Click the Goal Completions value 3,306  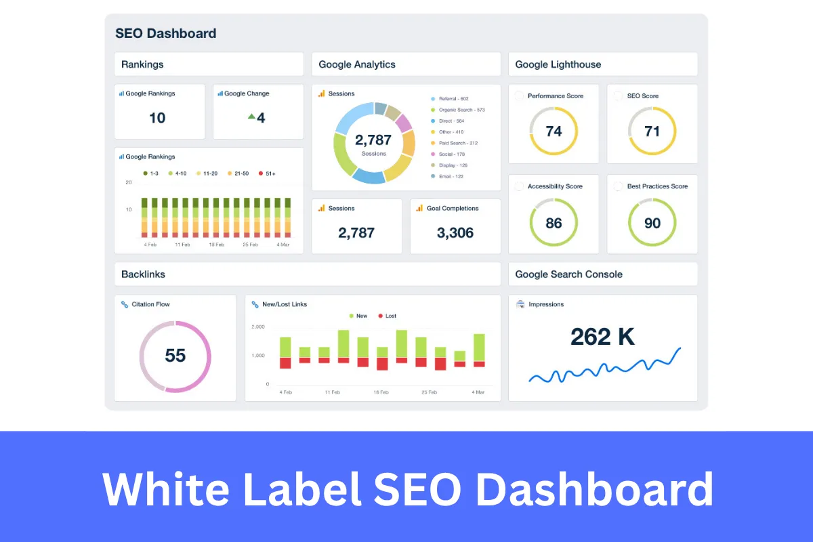coord(455,232)
